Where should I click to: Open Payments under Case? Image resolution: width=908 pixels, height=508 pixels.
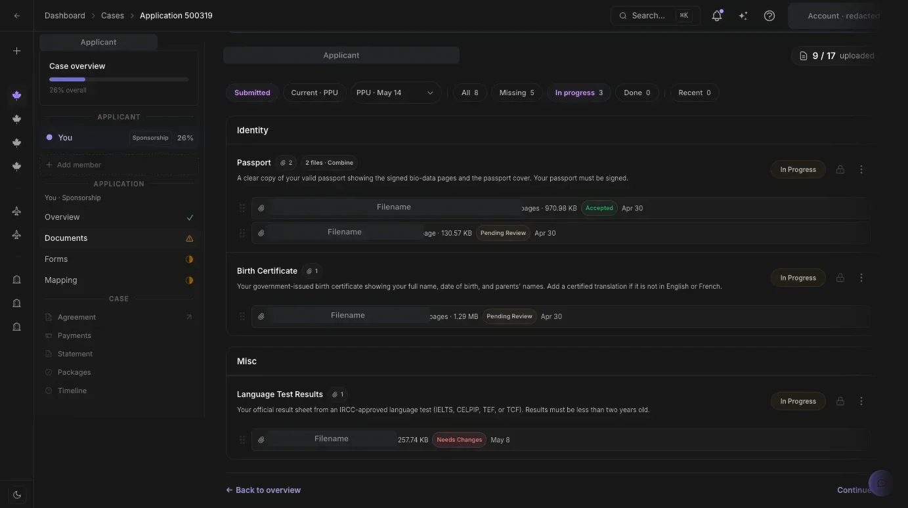[x=119, y=335]
